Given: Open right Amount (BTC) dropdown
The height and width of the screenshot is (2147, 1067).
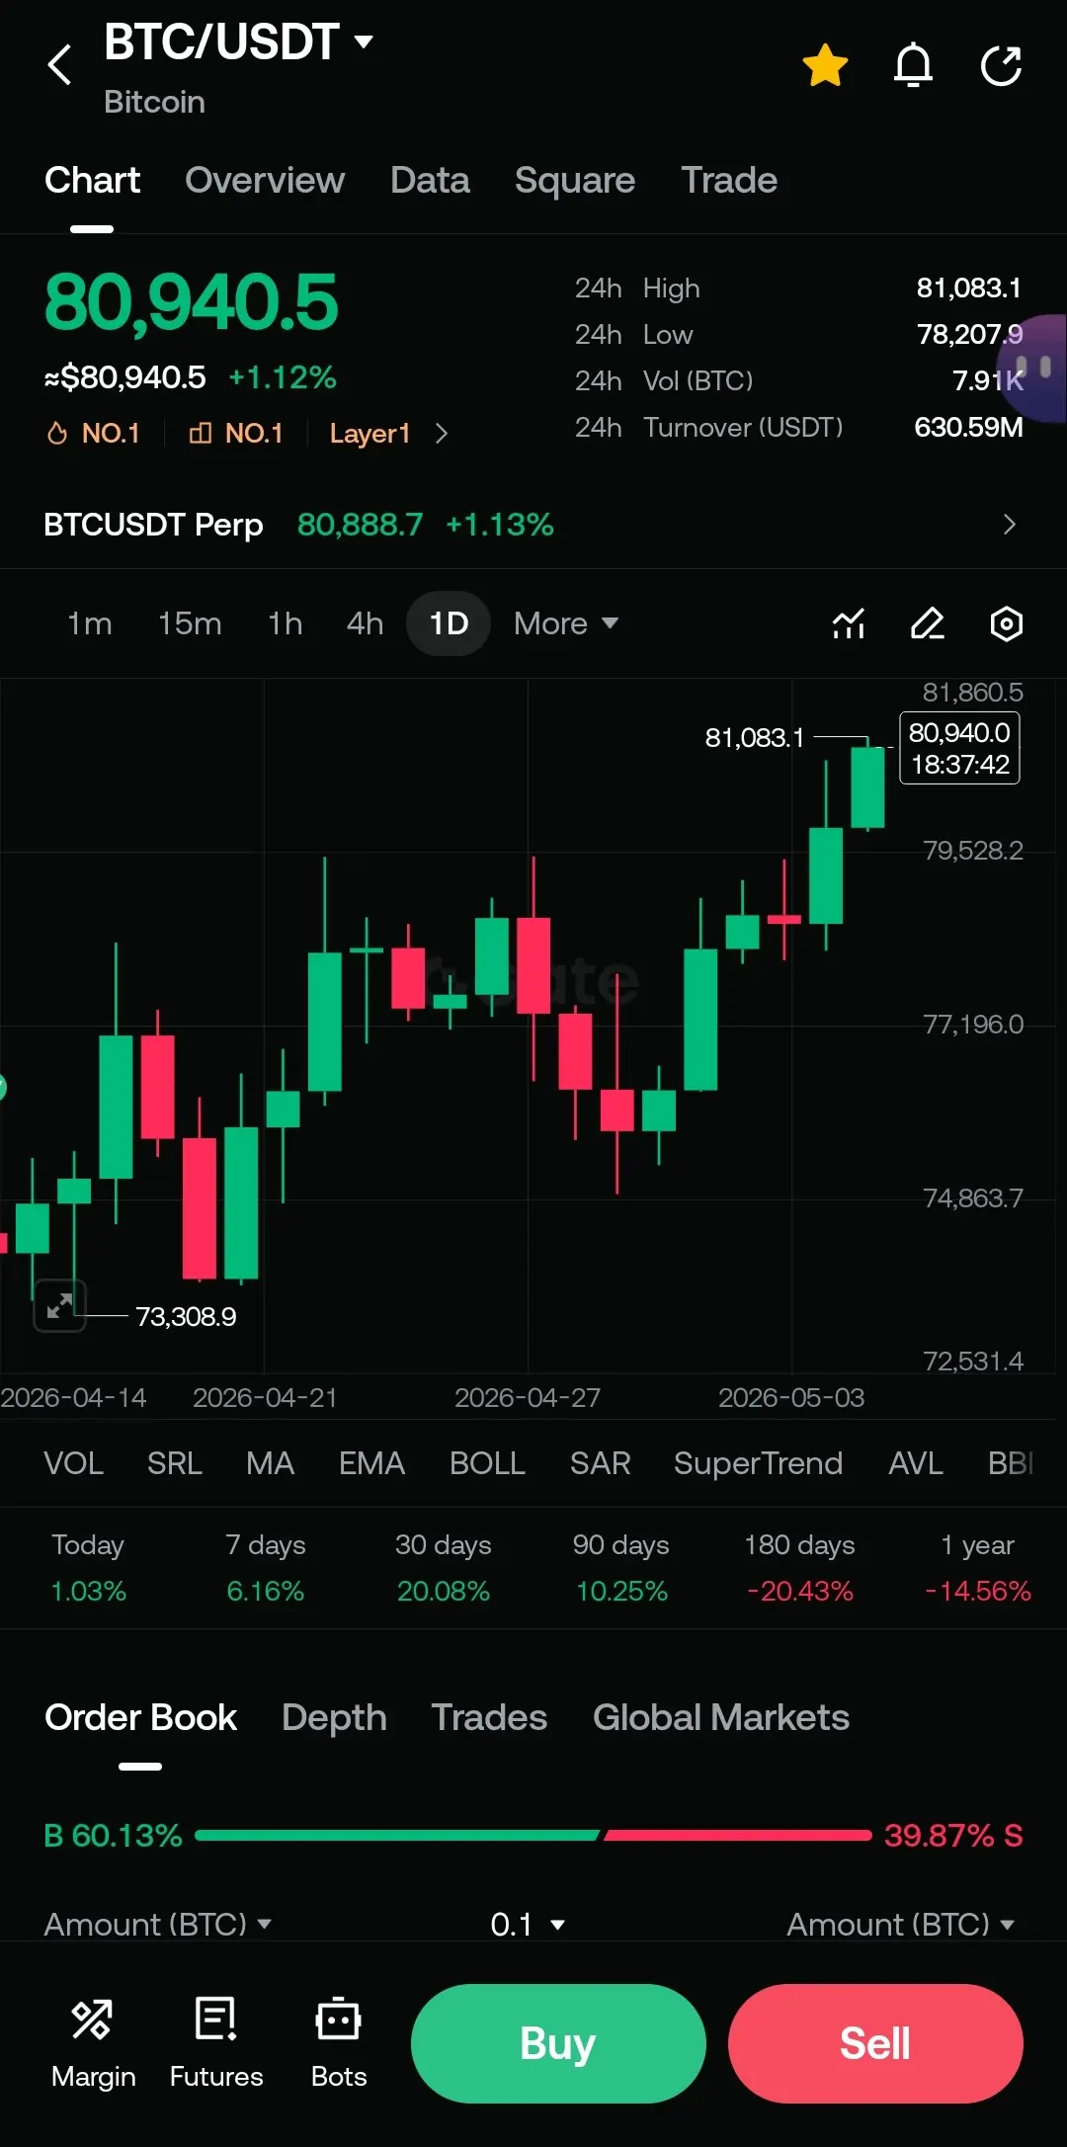Looking at the screenshot, I should [900, 1924].
